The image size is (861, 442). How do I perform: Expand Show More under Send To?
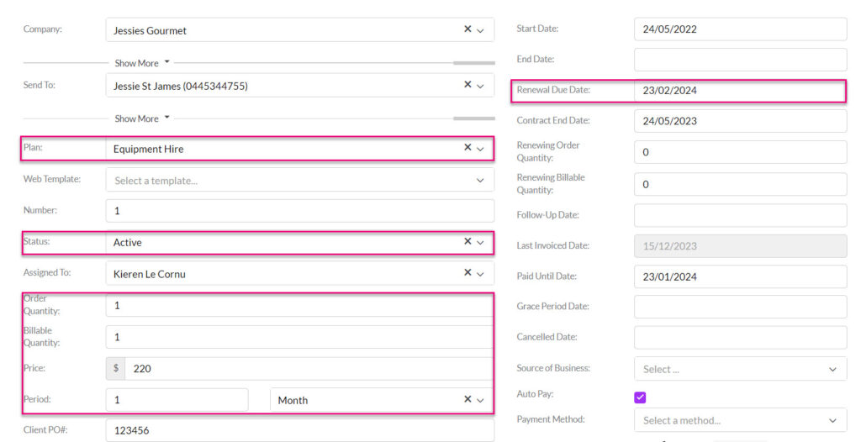(x=141, y=118)
